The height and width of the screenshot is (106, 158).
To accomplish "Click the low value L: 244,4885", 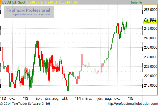I will click(x=69, y=2).
